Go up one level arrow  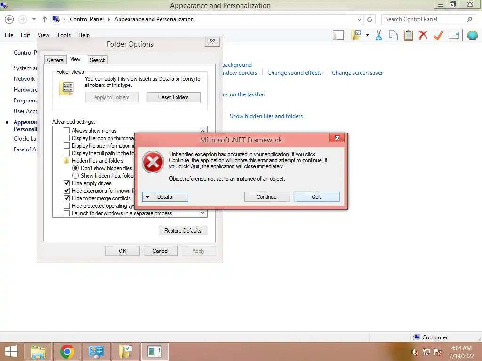click(45, 19)
